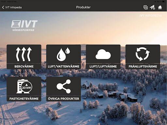Open the Frånluftsvärme recycle arrows icon
The width and height of the screenshot is (167, 125).
143,54
